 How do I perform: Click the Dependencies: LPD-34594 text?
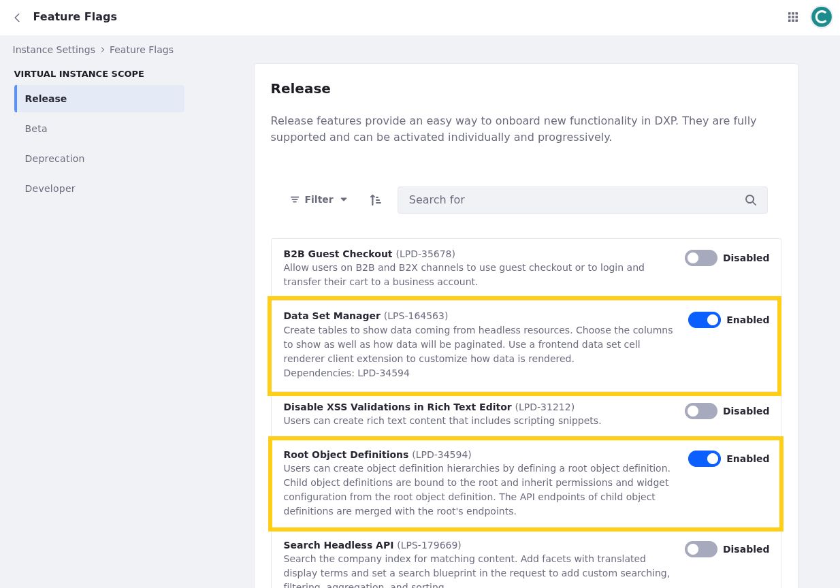pyautogui.click(x=346, y=373)
